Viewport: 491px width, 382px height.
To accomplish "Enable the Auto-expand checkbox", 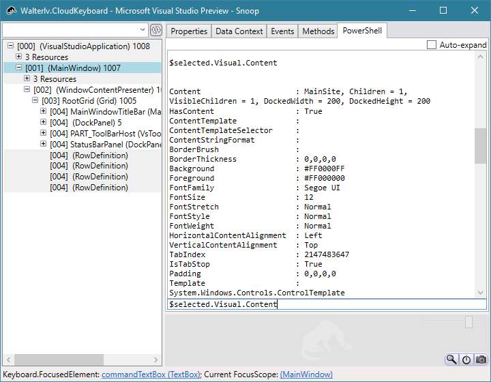I will coord(432,45).
